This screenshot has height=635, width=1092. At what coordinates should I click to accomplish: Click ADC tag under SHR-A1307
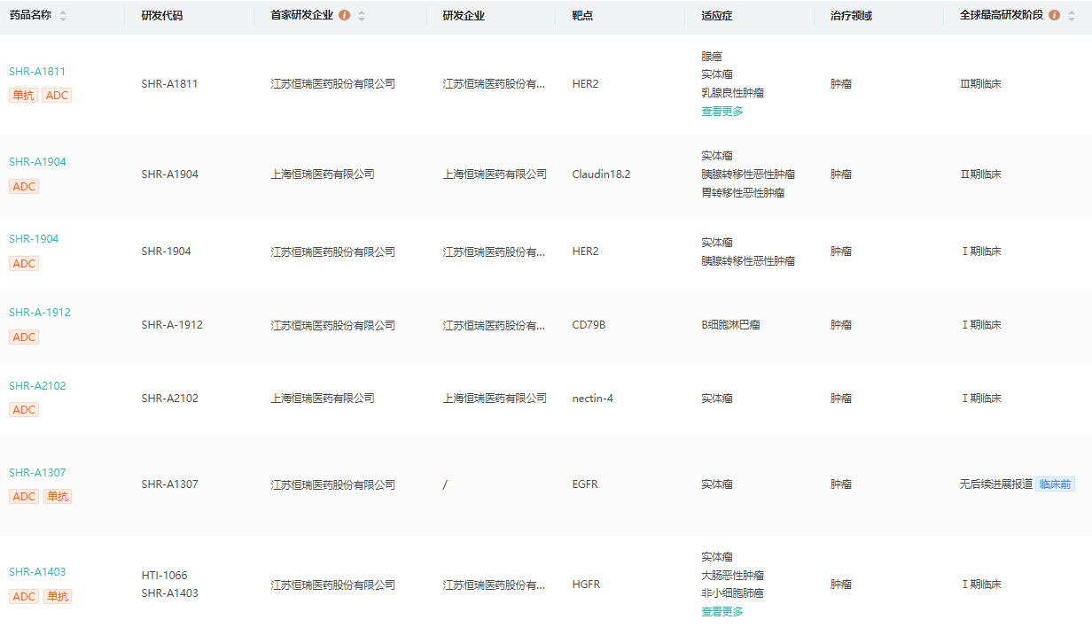(24, 497)
